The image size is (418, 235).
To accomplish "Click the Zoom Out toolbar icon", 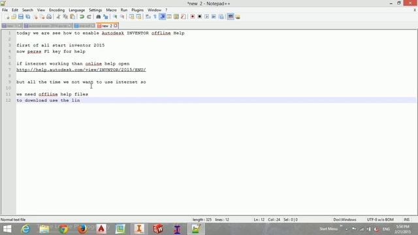I will 122,17.
